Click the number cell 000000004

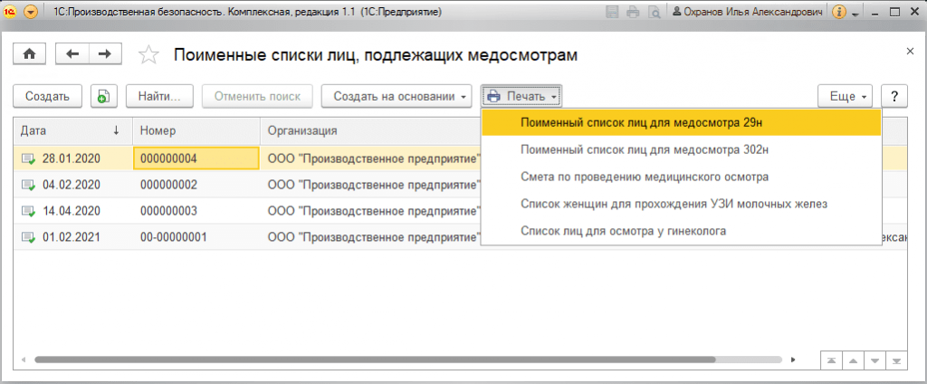click(196, 158)
